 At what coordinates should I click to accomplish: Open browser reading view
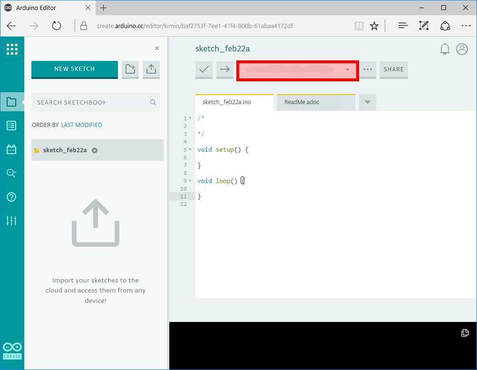pyautogui.click(x=359, y=26)
